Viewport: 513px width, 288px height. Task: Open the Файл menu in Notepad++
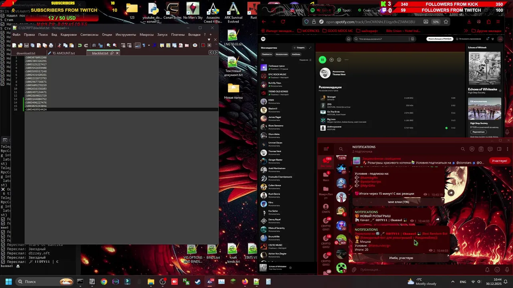(16, 34)
